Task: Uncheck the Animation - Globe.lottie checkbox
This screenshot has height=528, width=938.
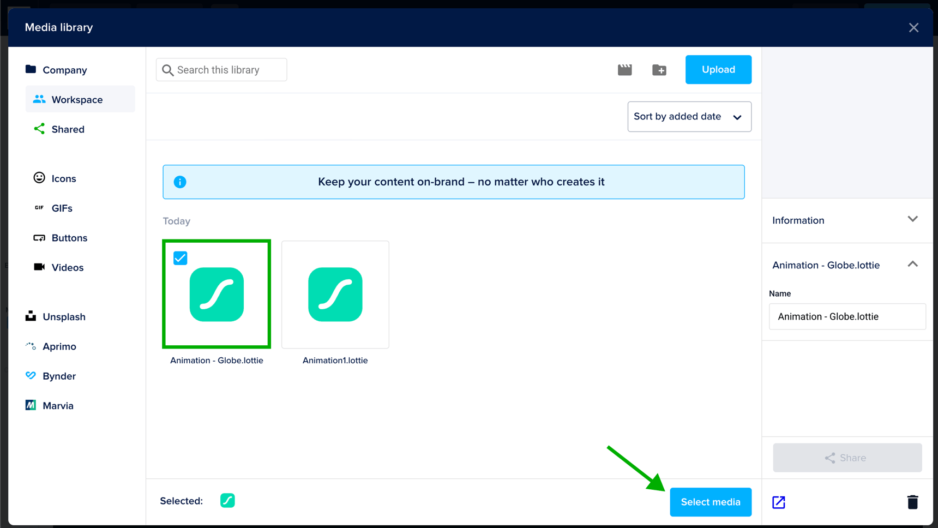Action: [x=181, y=258]
